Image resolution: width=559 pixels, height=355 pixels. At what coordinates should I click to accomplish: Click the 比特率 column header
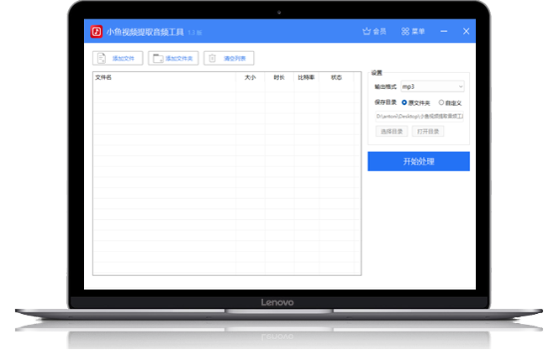[x=306, y=77]
